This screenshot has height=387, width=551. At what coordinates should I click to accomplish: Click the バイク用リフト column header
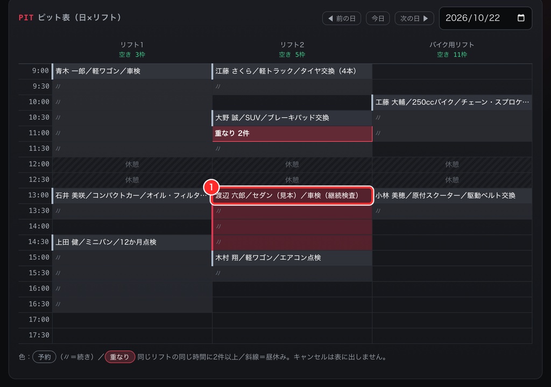(451, 45)
